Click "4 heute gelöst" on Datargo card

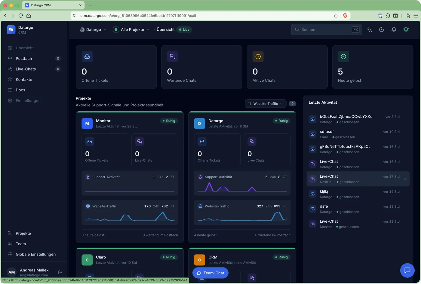click(x=205, y=235)
